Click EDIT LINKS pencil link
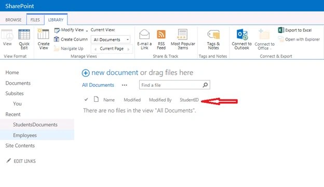This screenshot has width=324, height=187. click(21, 161)
